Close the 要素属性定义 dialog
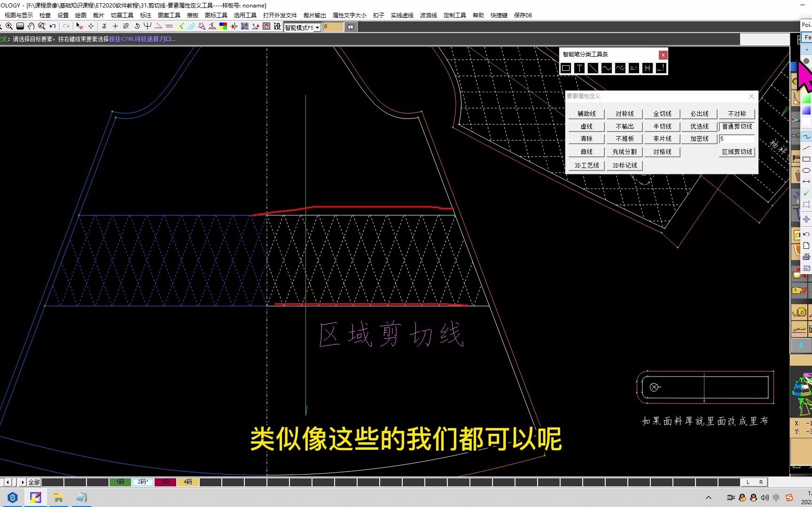This screenshot has height=507, width=812. point(751,96)
